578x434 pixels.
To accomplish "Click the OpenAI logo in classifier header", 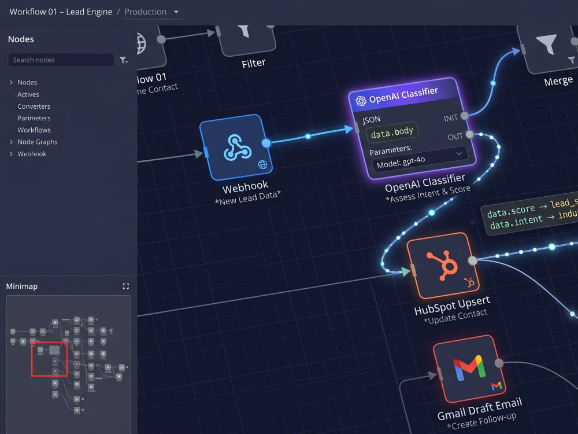I will (x=361, y=100).
